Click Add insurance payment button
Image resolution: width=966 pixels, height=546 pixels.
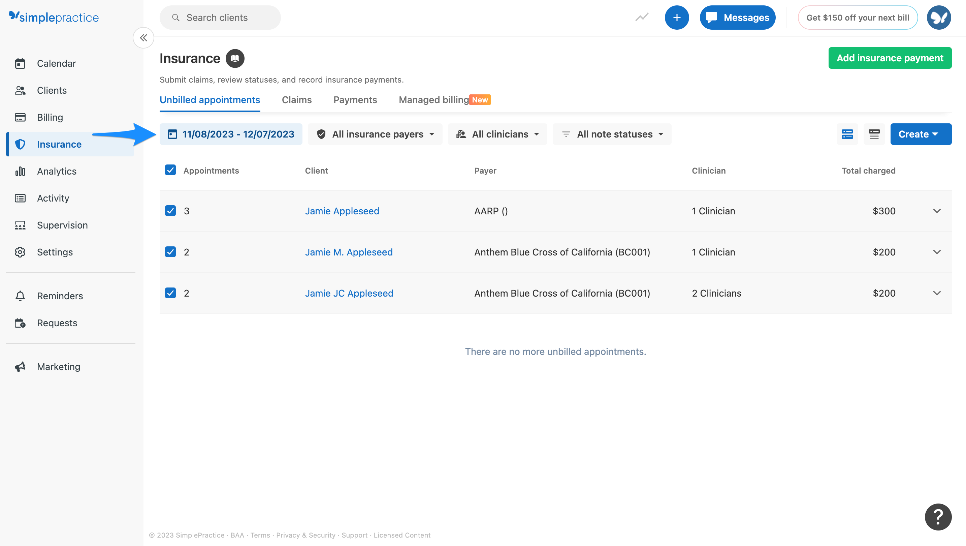tap(890, 58)
